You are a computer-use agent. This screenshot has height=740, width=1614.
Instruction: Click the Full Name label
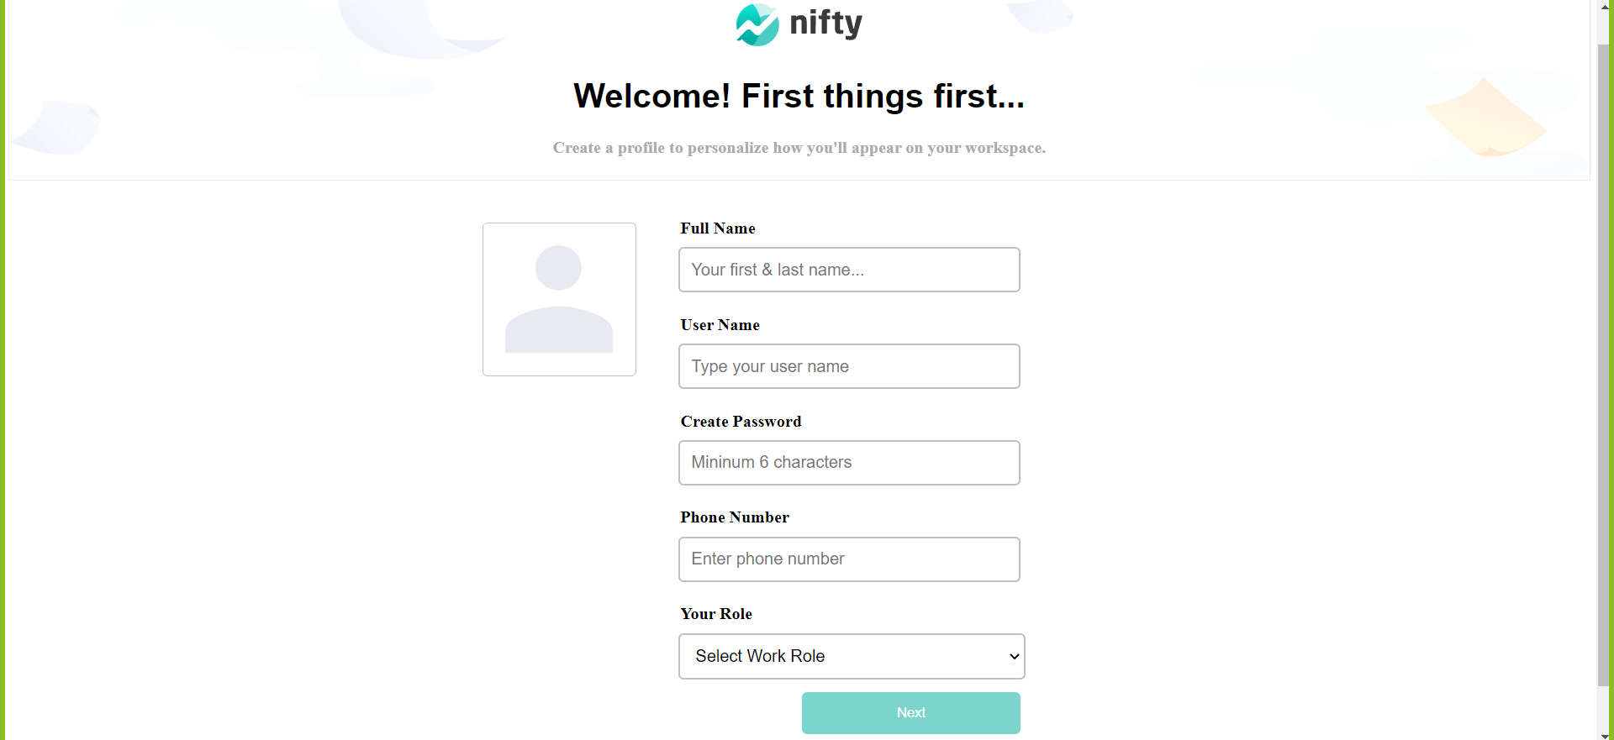pyautogui.click(x=718, y=228)
